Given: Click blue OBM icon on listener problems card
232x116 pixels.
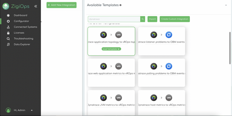Looking at the screenshot, I should click(x=169, y=35).
